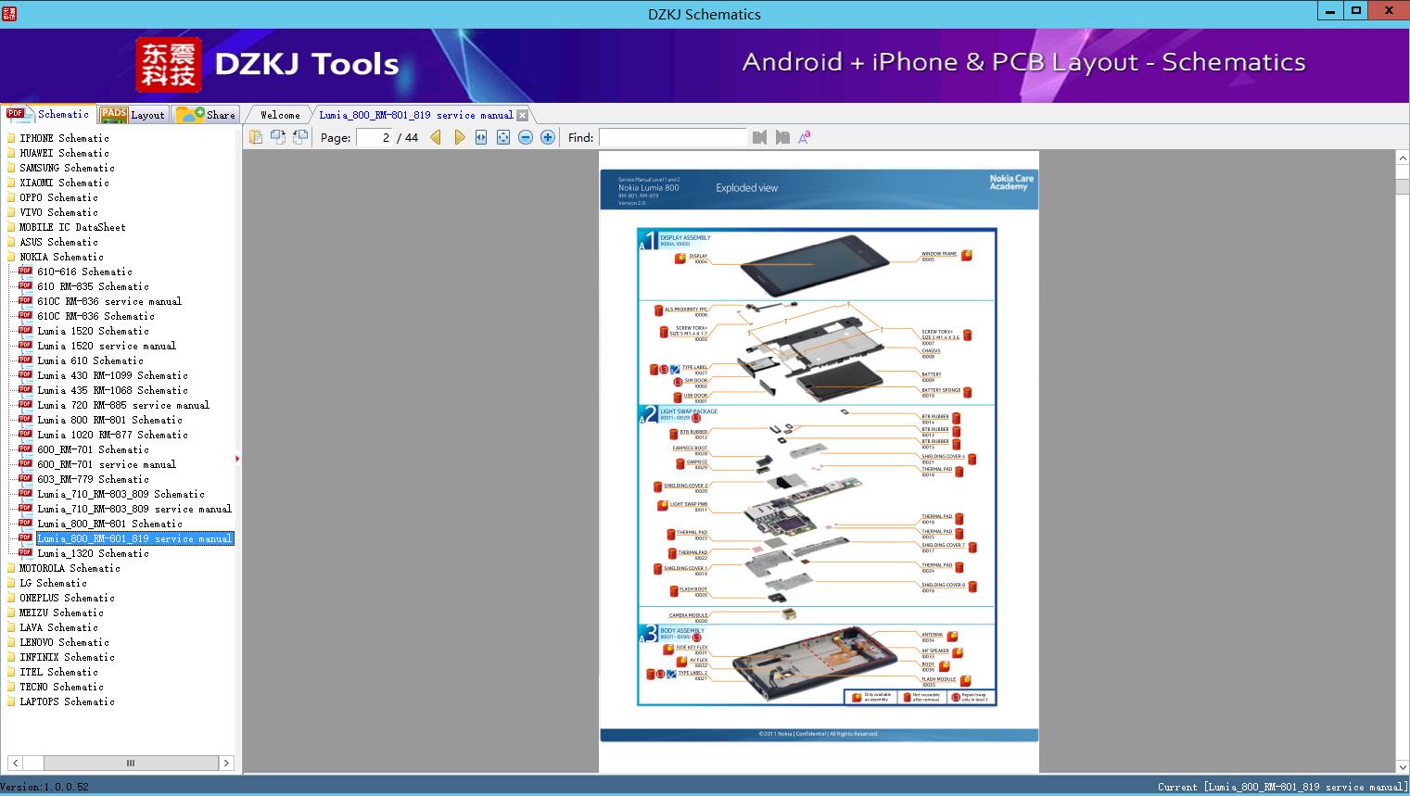Open Lumia_1320 Schematic
Viewport: 1410px width, 796px height.
click(x=93, y=553)
